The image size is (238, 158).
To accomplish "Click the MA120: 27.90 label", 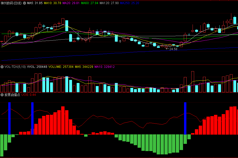I will (109, 3).
